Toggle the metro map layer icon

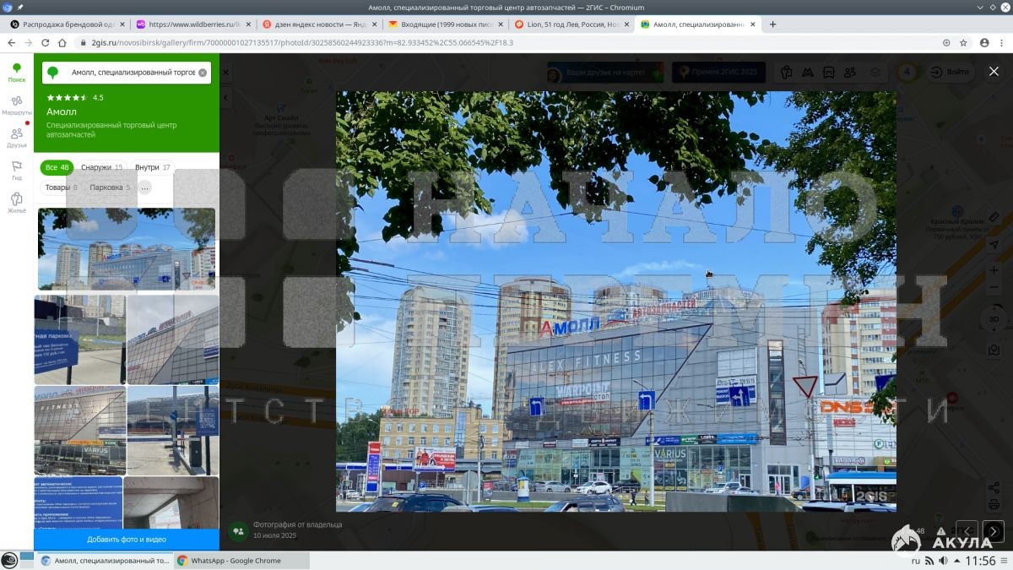[x=808, y=73]
